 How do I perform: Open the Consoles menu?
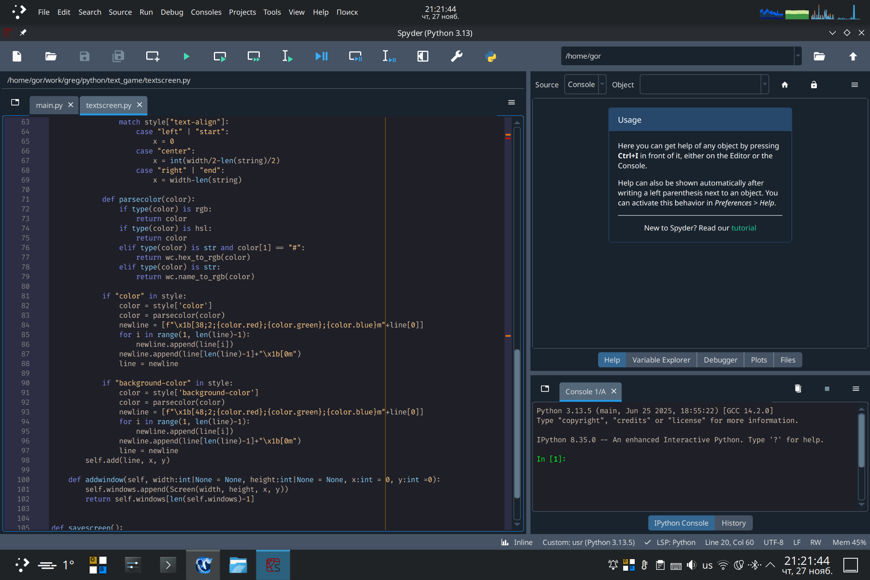[206, 12]
